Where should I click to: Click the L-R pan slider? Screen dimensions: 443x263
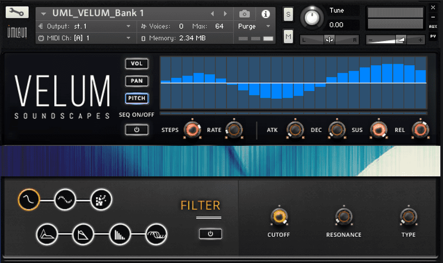coord(329,40)
